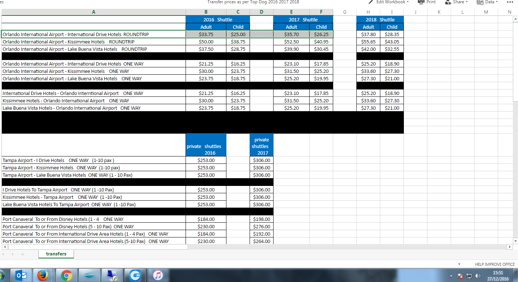518x282 pixels.
Task: Open Firefox from the taskbar
Action: point(43,275)
